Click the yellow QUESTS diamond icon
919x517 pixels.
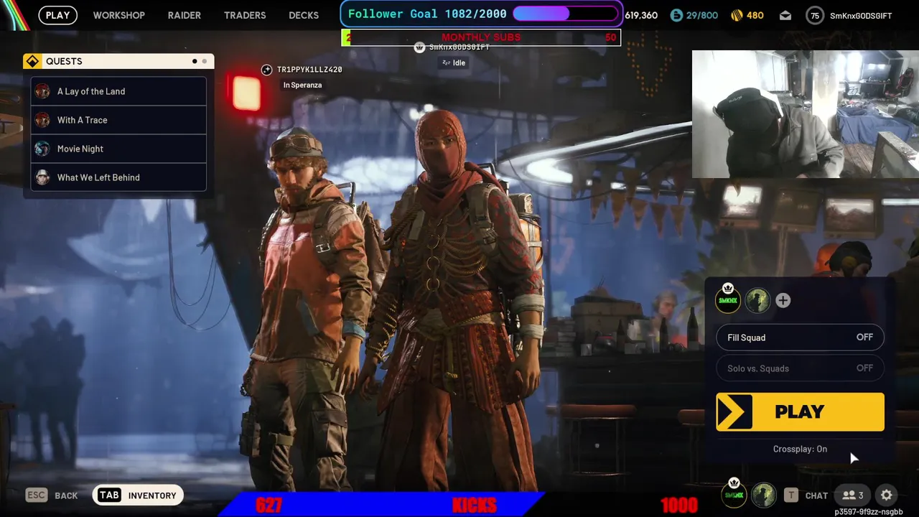(32, 62)
